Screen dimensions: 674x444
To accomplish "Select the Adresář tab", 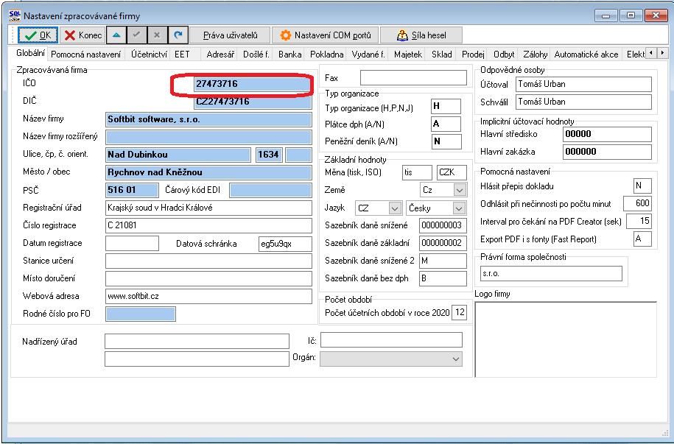I will [x=220, y=54].
